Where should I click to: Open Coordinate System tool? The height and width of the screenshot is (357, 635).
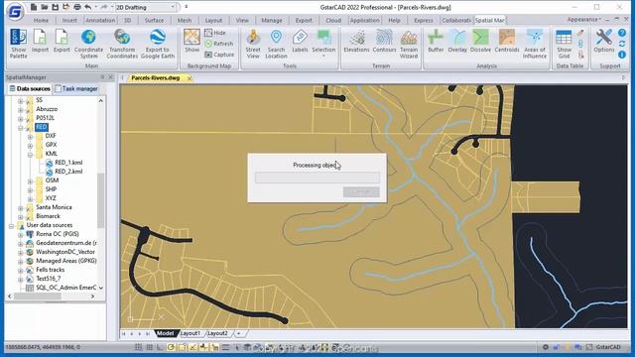pyautogui.click(x=88, y=44)
